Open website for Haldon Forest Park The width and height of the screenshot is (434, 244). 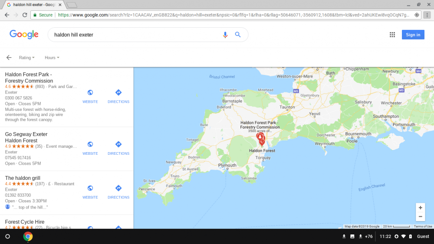point(90,97)
